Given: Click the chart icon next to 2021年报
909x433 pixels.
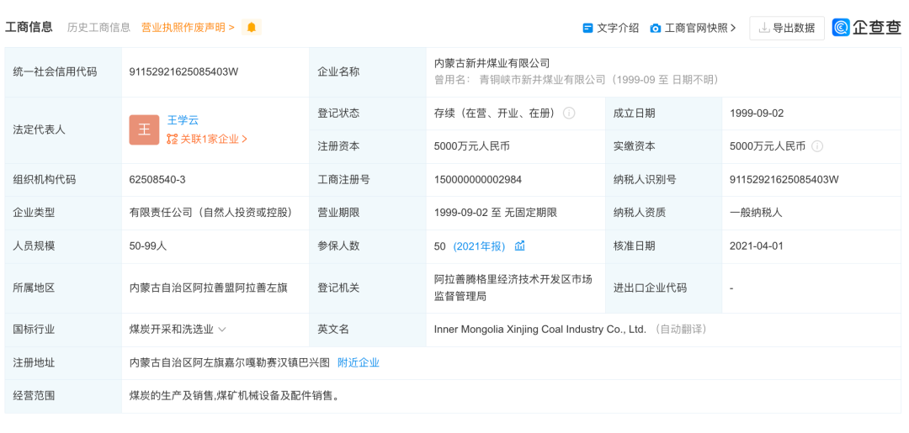Looking at the screenshot, I should point(519,246).
